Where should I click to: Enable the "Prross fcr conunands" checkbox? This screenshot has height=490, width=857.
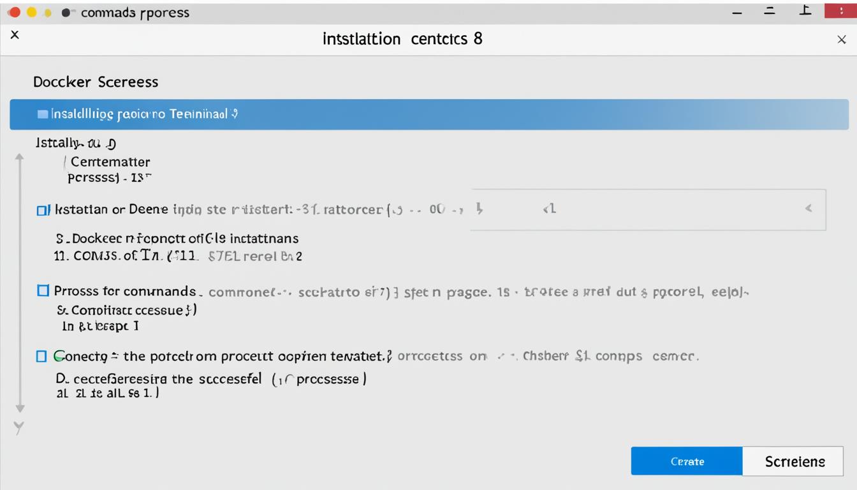click(x=43, y=291)
